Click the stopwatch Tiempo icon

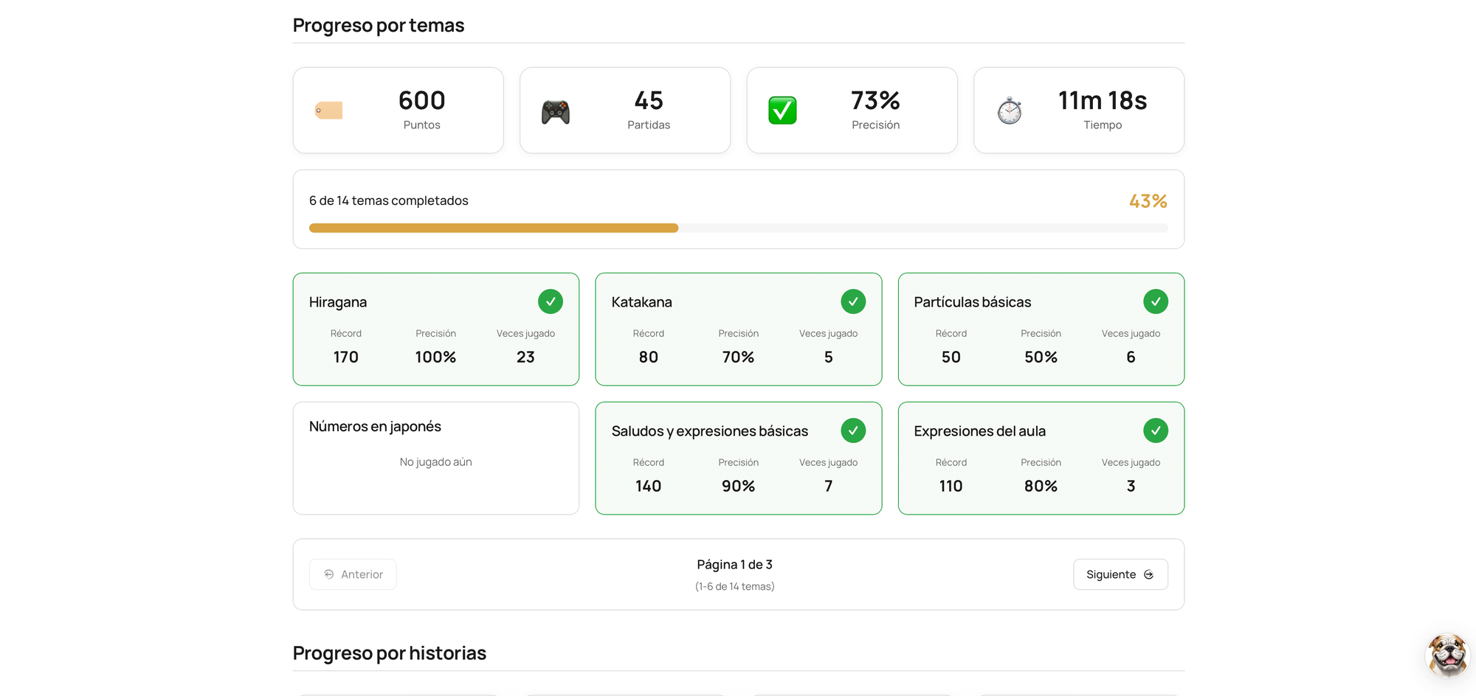pos(1009,111)
